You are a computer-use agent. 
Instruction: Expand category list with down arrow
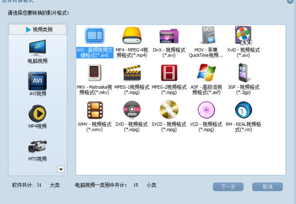point(61,170)
